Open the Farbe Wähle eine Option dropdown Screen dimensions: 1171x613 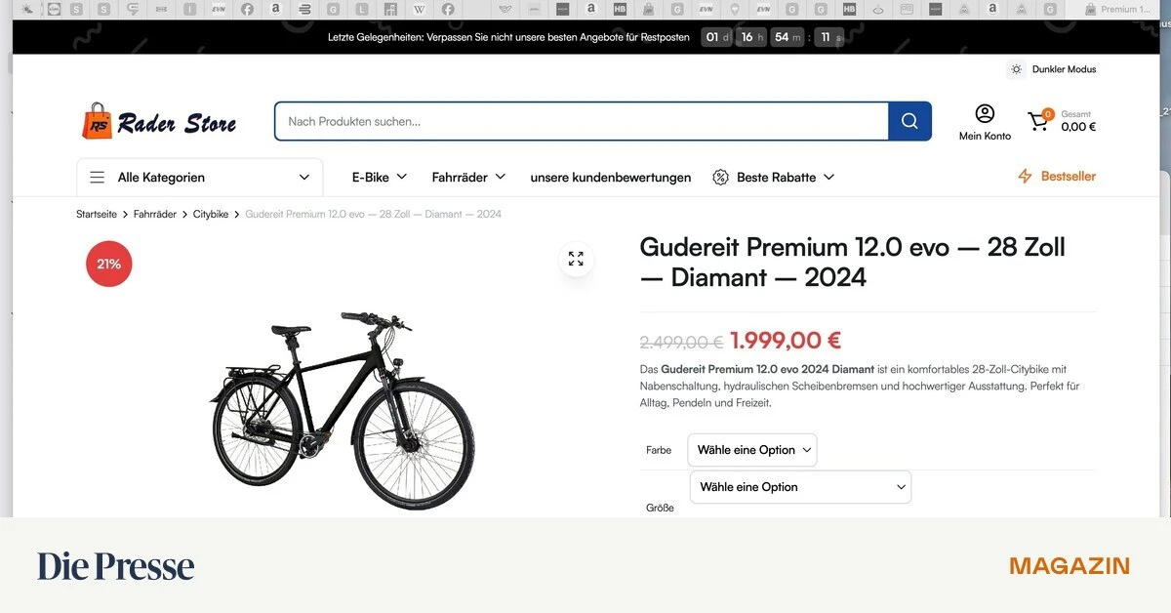point(751,450)
